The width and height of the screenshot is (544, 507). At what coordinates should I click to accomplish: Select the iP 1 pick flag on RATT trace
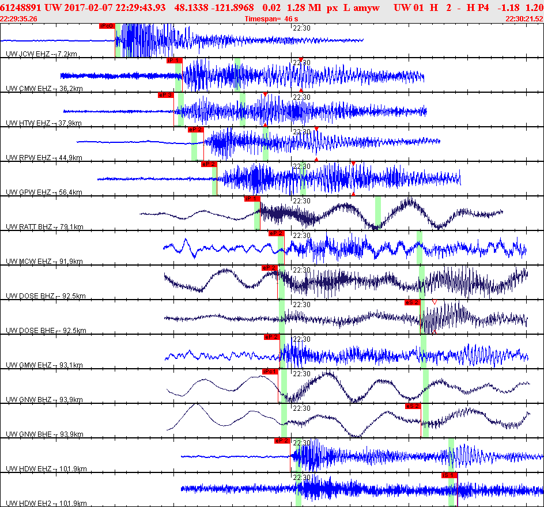(x=252, y=199)
